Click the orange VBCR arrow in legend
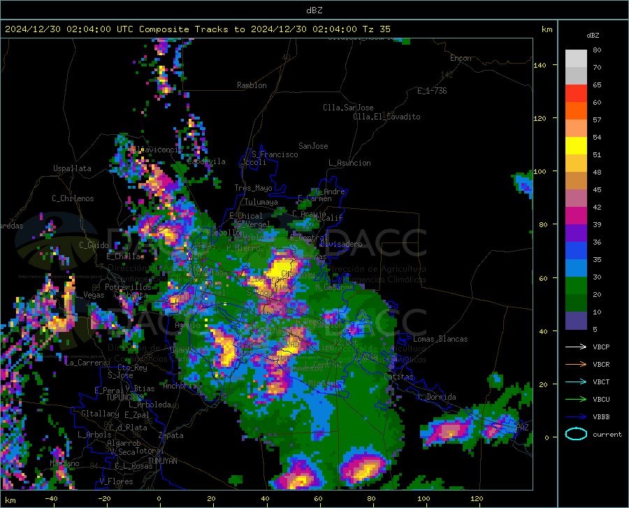This screenshot has height=508, width=629. (x=576, y=364)
